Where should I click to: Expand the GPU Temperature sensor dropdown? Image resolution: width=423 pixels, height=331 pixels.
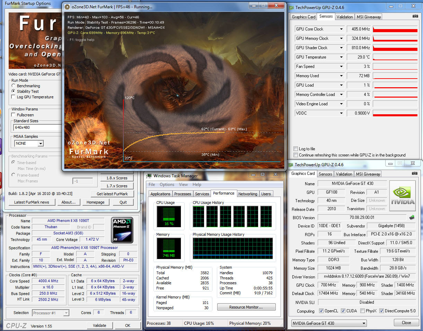point(341,57)
